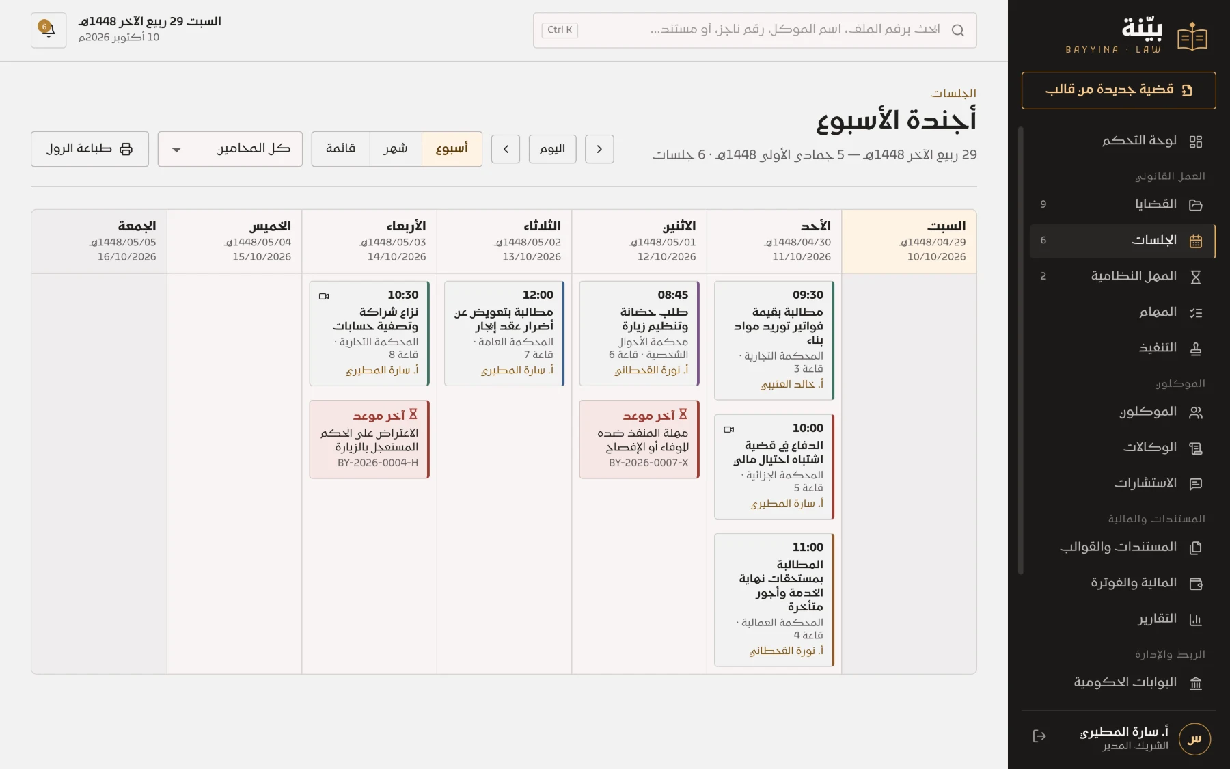Click the hourglass icon for المهل النظامية
1230x769 pixels.
(1195, 277)
